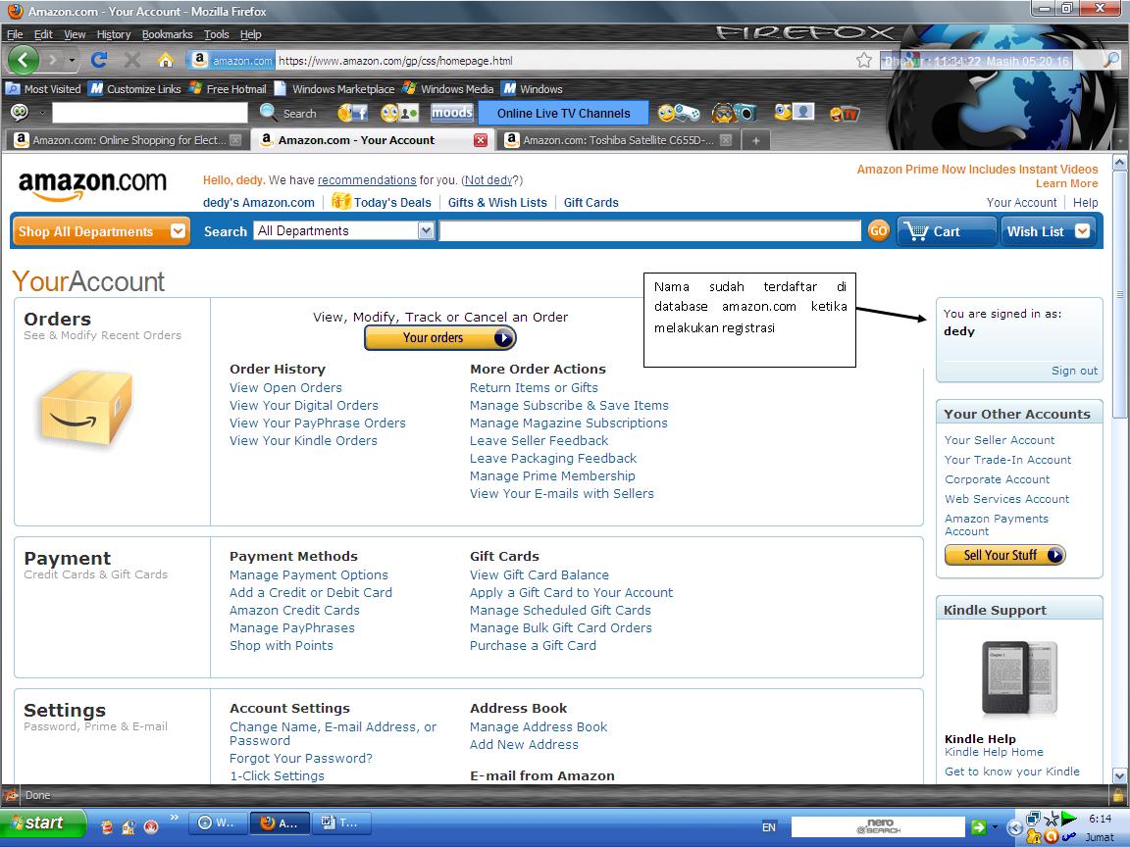Open the Tools menu

click(216, 34)
